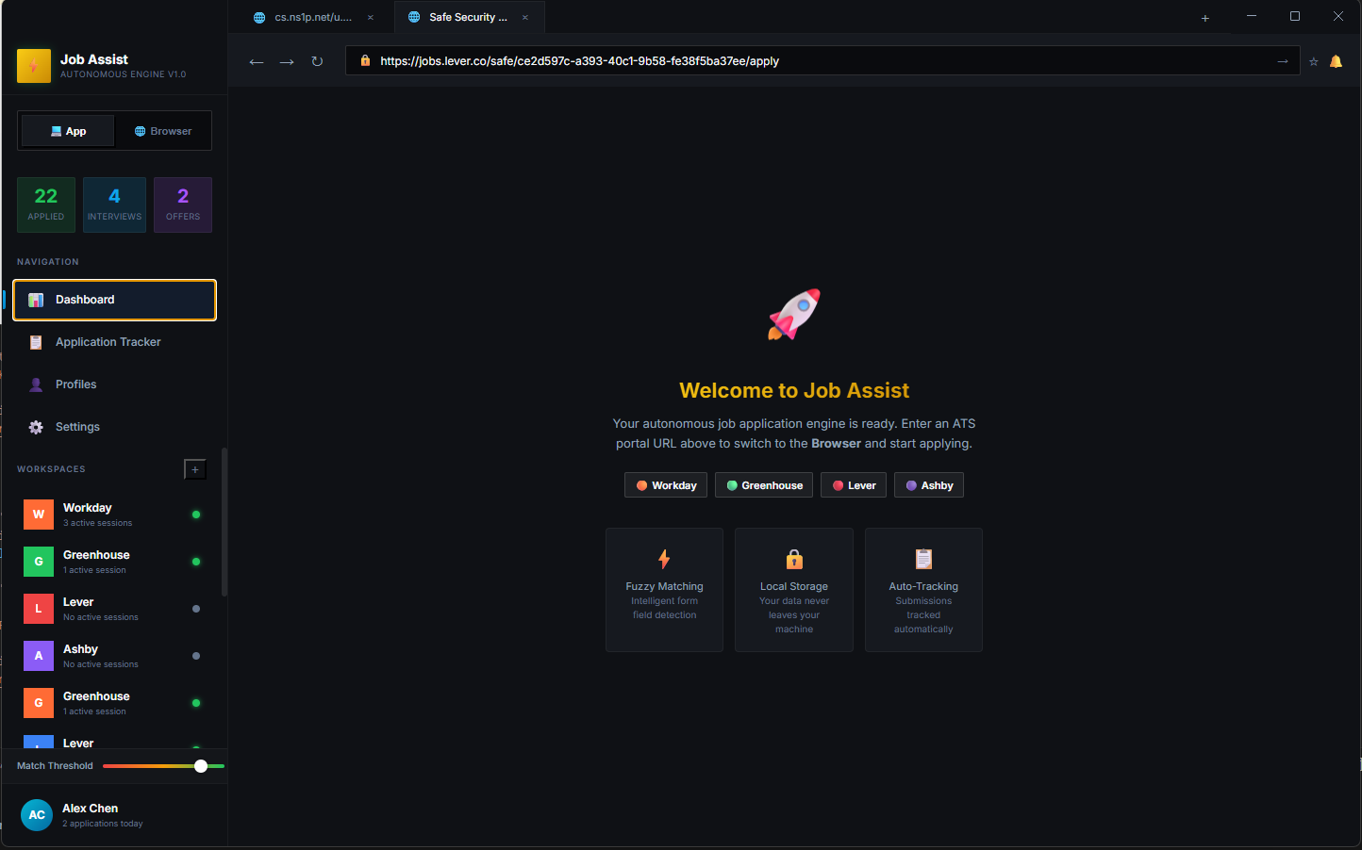Click the AC user avatar
Image resolution: width=1362 pixels, height=850 pixels.
tap(37, 815)
